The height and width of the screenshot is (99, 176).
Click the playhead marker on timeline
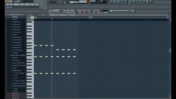(x=52, y=19)
